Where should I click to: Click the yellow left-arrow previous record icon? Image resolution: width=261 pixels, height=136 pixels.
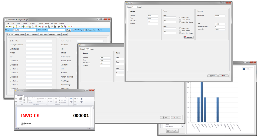[7, 26]
